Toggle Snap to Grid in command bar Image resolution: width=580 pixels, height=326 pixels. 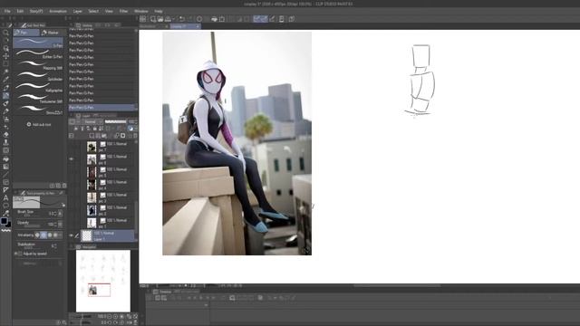[273, 19]
